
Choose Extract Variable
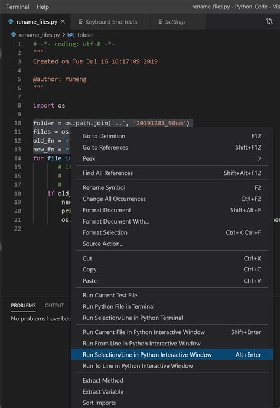[171, 391]
